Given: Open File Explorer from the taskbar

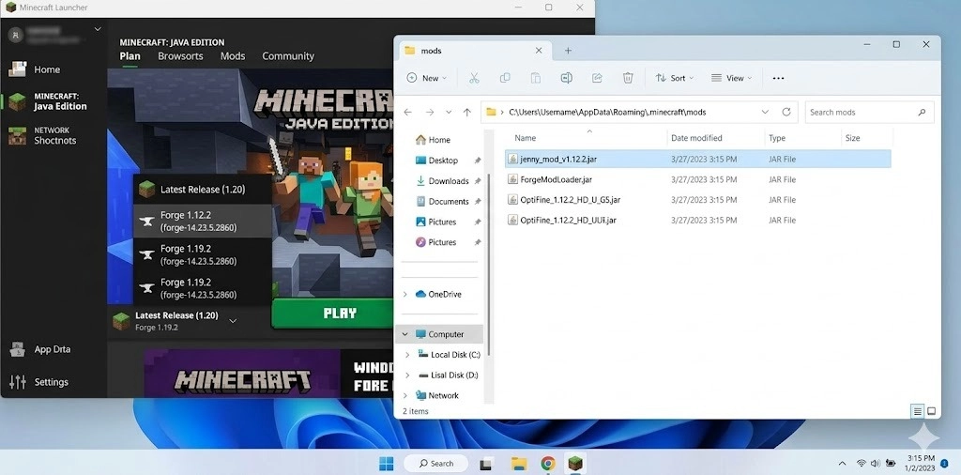Looking at the screenshot, I should (x=519, y=464).
